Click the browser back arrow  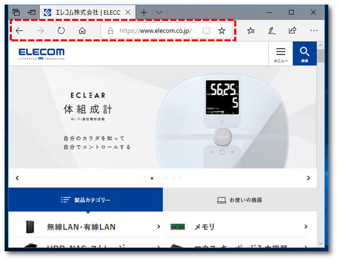[x=19, y=31]
